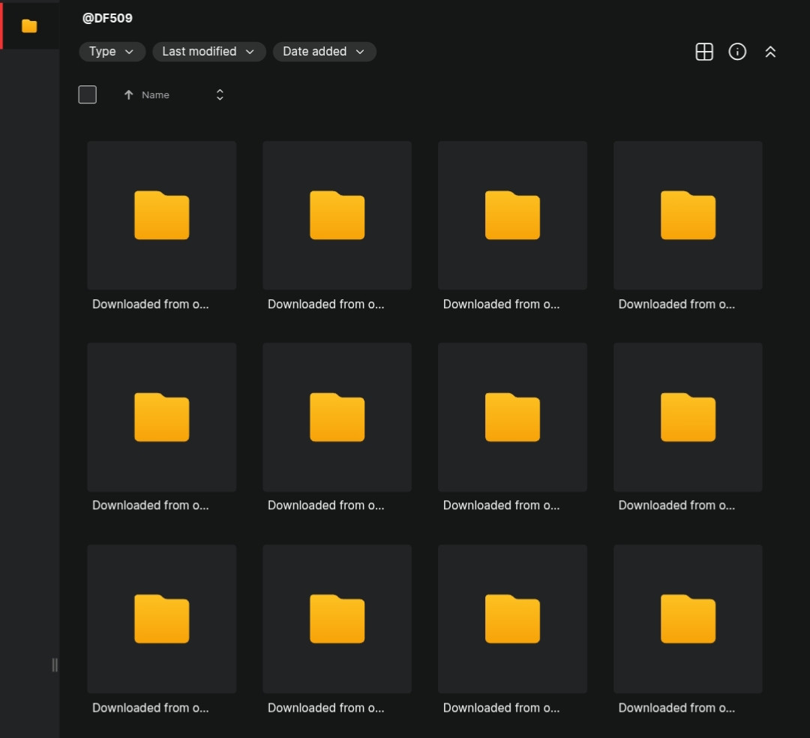Open sort options chevrons beside Name
The image size is (810, 738).
pos(220,94)
